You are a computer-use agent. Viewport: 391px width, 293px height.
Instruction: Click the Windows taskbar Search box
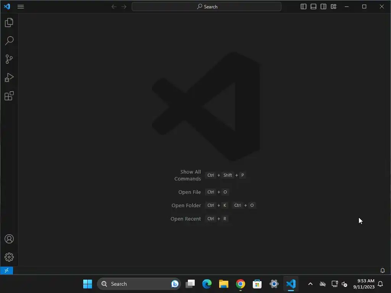tap(139, 284)
